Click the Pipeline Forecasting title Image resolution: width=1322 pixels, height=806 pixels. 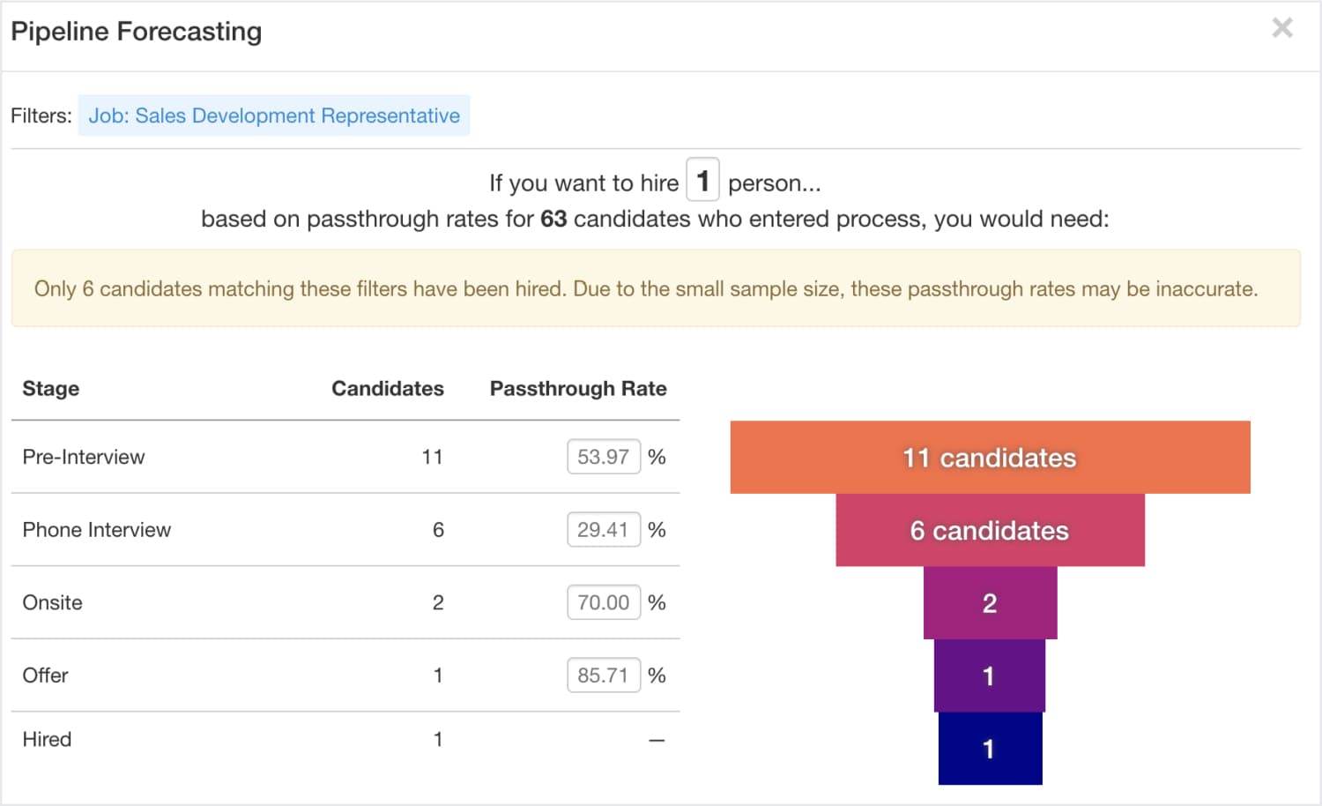(x=137, y=31)
